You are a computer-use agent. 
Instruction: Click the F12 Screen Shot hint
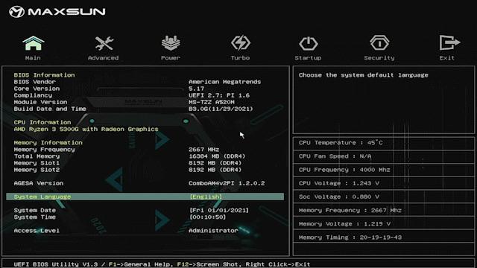tap(209, 264)
